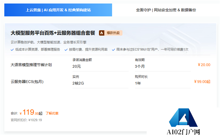This screenshot has height=135, width=220.
Task: Select the 云服务器ECS(包月) row label
Action: coord(27,82)
